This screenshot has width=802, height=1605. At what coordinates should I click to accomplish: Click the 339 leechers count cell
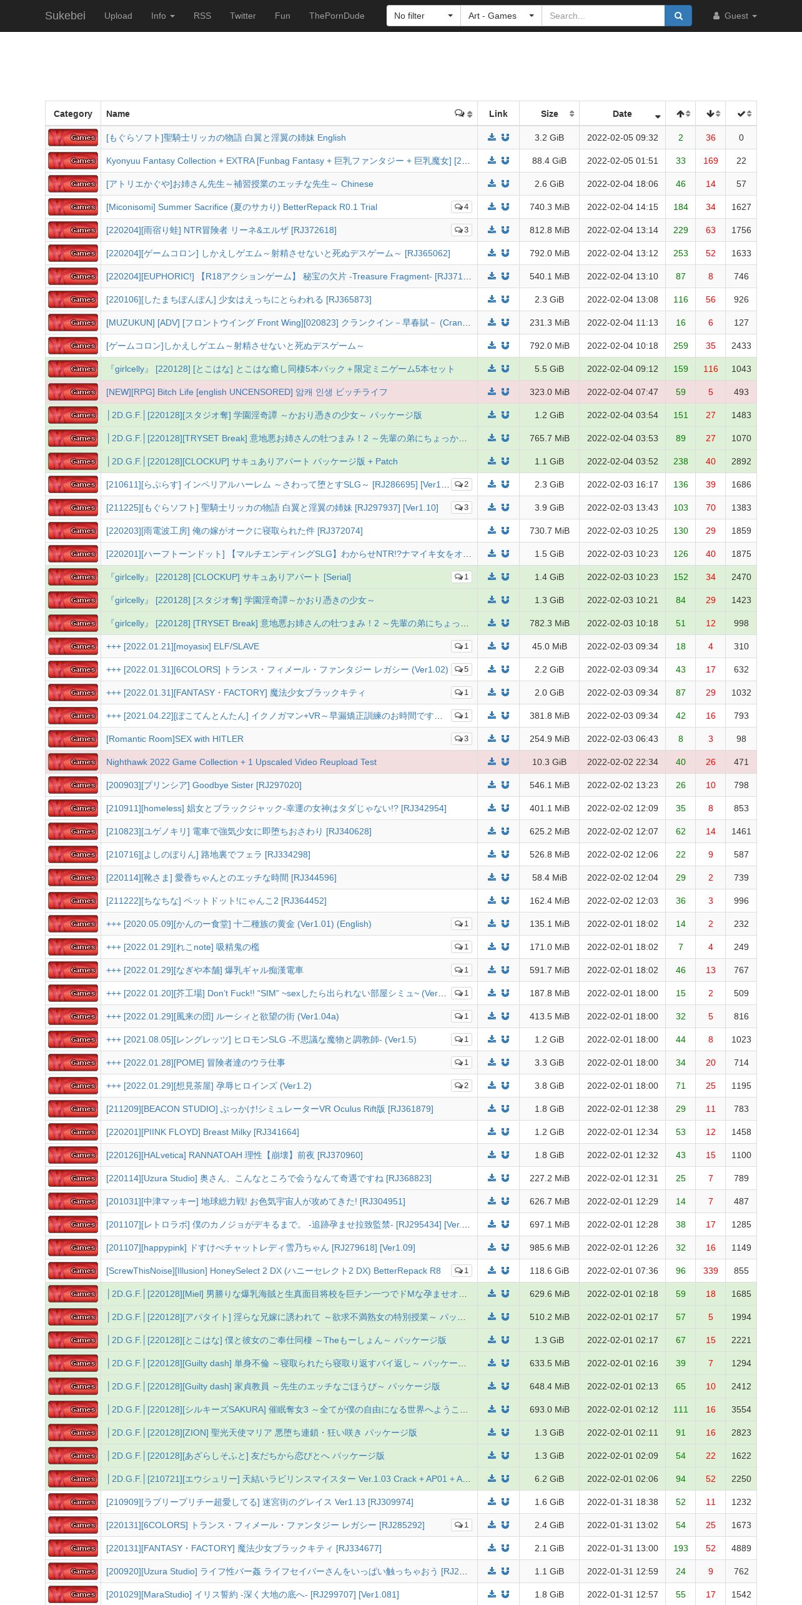(711, 1271)
